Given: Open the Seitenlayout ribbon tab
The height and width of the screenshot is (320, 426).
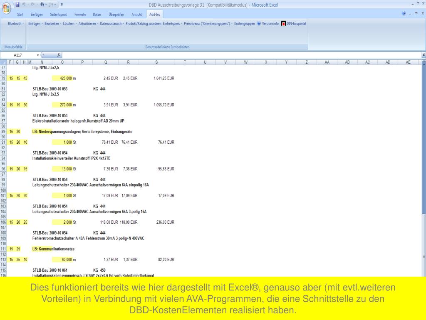Looking at the screenshot, I should [58, 14].
